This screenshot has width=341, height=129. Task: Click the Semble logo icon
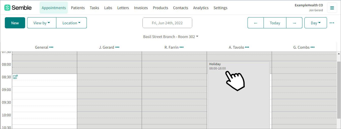[7, 8]
